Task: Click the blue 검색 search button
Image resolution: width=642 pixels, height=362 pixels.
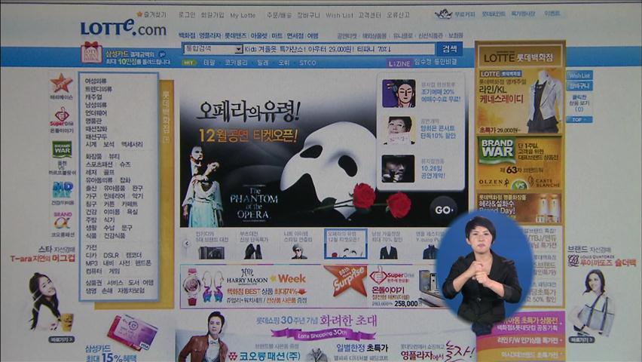Action: 450,49
